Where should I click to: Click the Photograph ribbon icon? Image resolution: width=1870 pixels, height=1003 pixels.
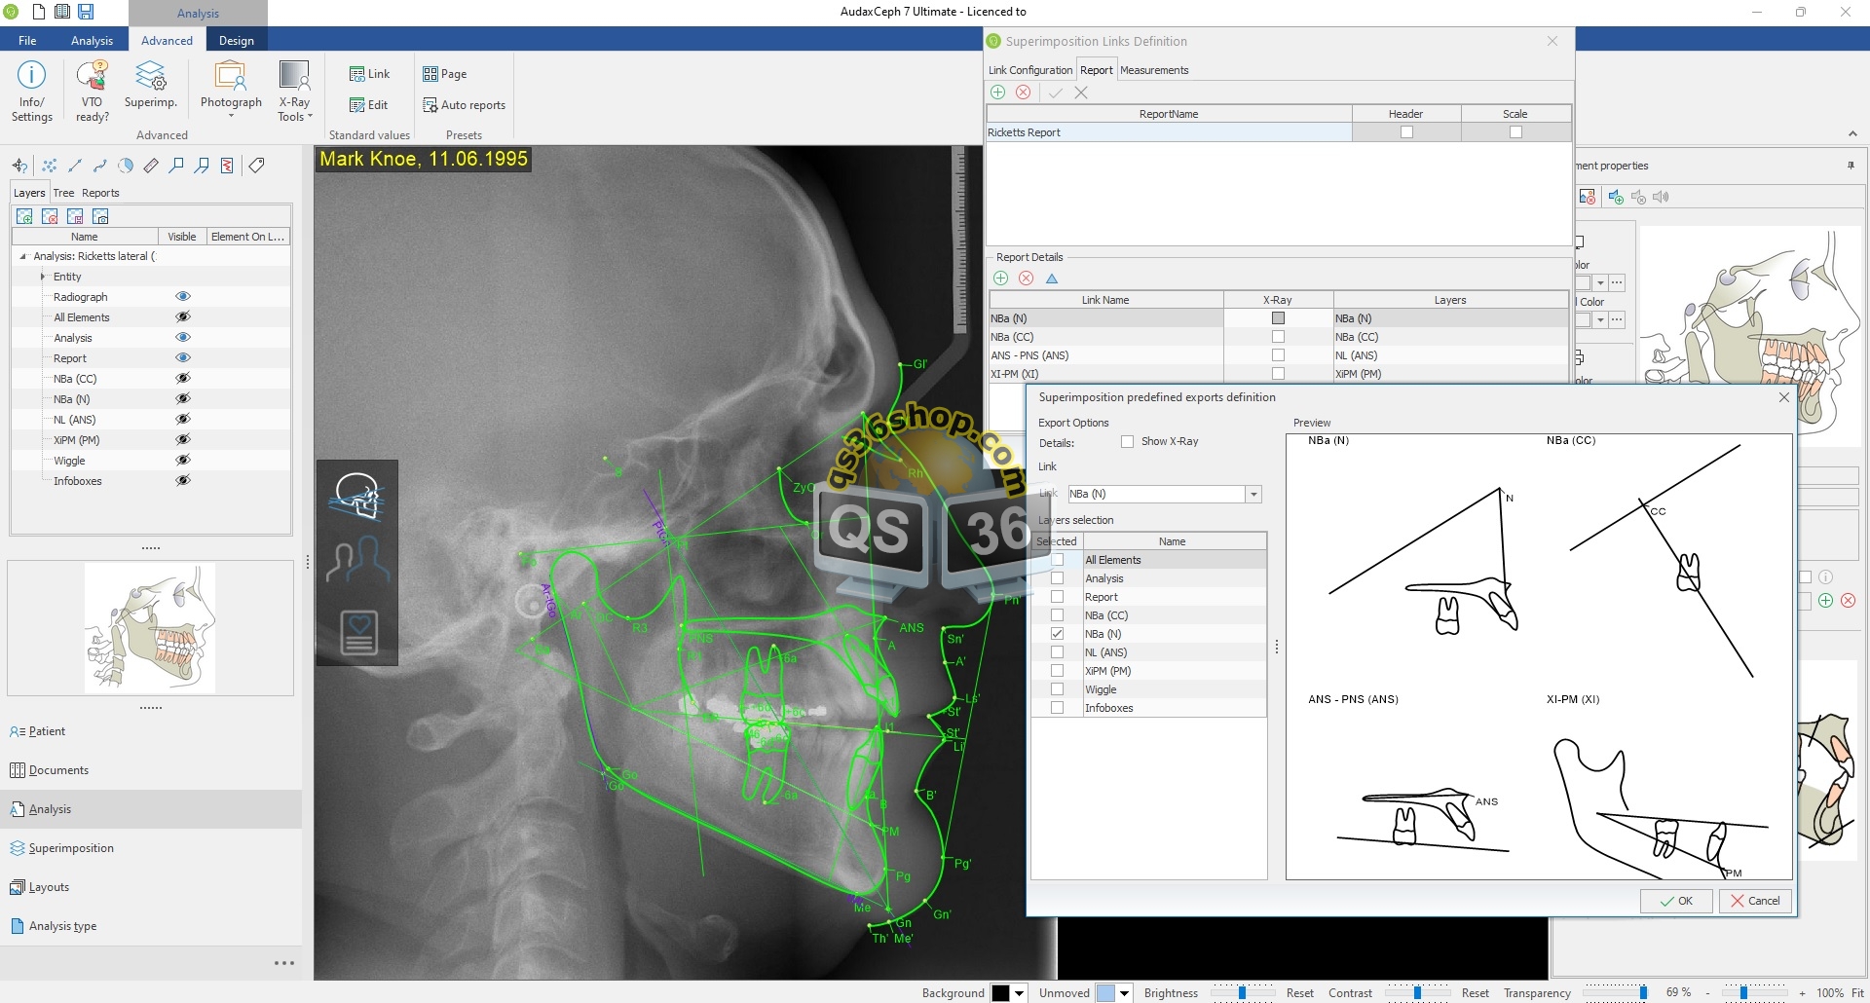231,88
